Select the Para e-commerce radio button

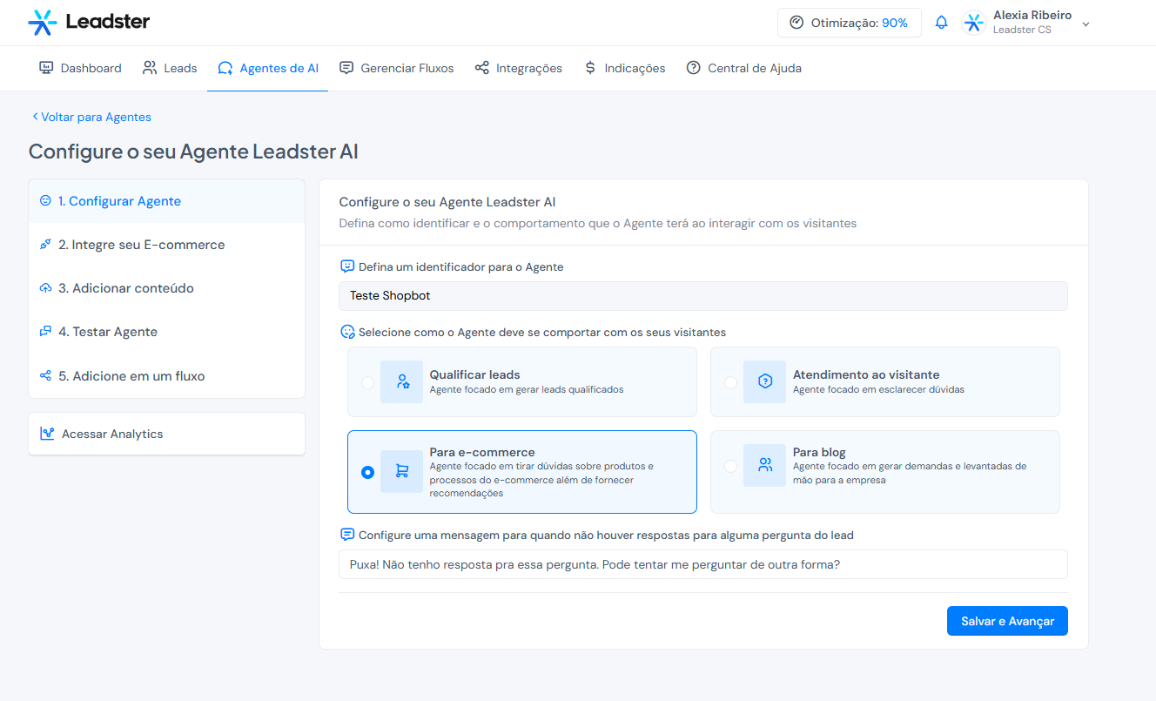point(368,472)
